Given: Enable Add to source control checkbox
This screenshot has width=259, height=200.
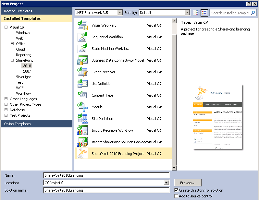Looking at the screenshot, I should tap(176, 196).
